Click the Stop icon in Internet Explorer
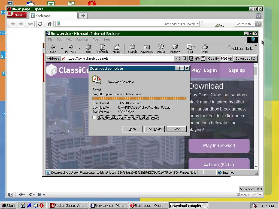The image size is (279, 209). [x=88, y=49]
